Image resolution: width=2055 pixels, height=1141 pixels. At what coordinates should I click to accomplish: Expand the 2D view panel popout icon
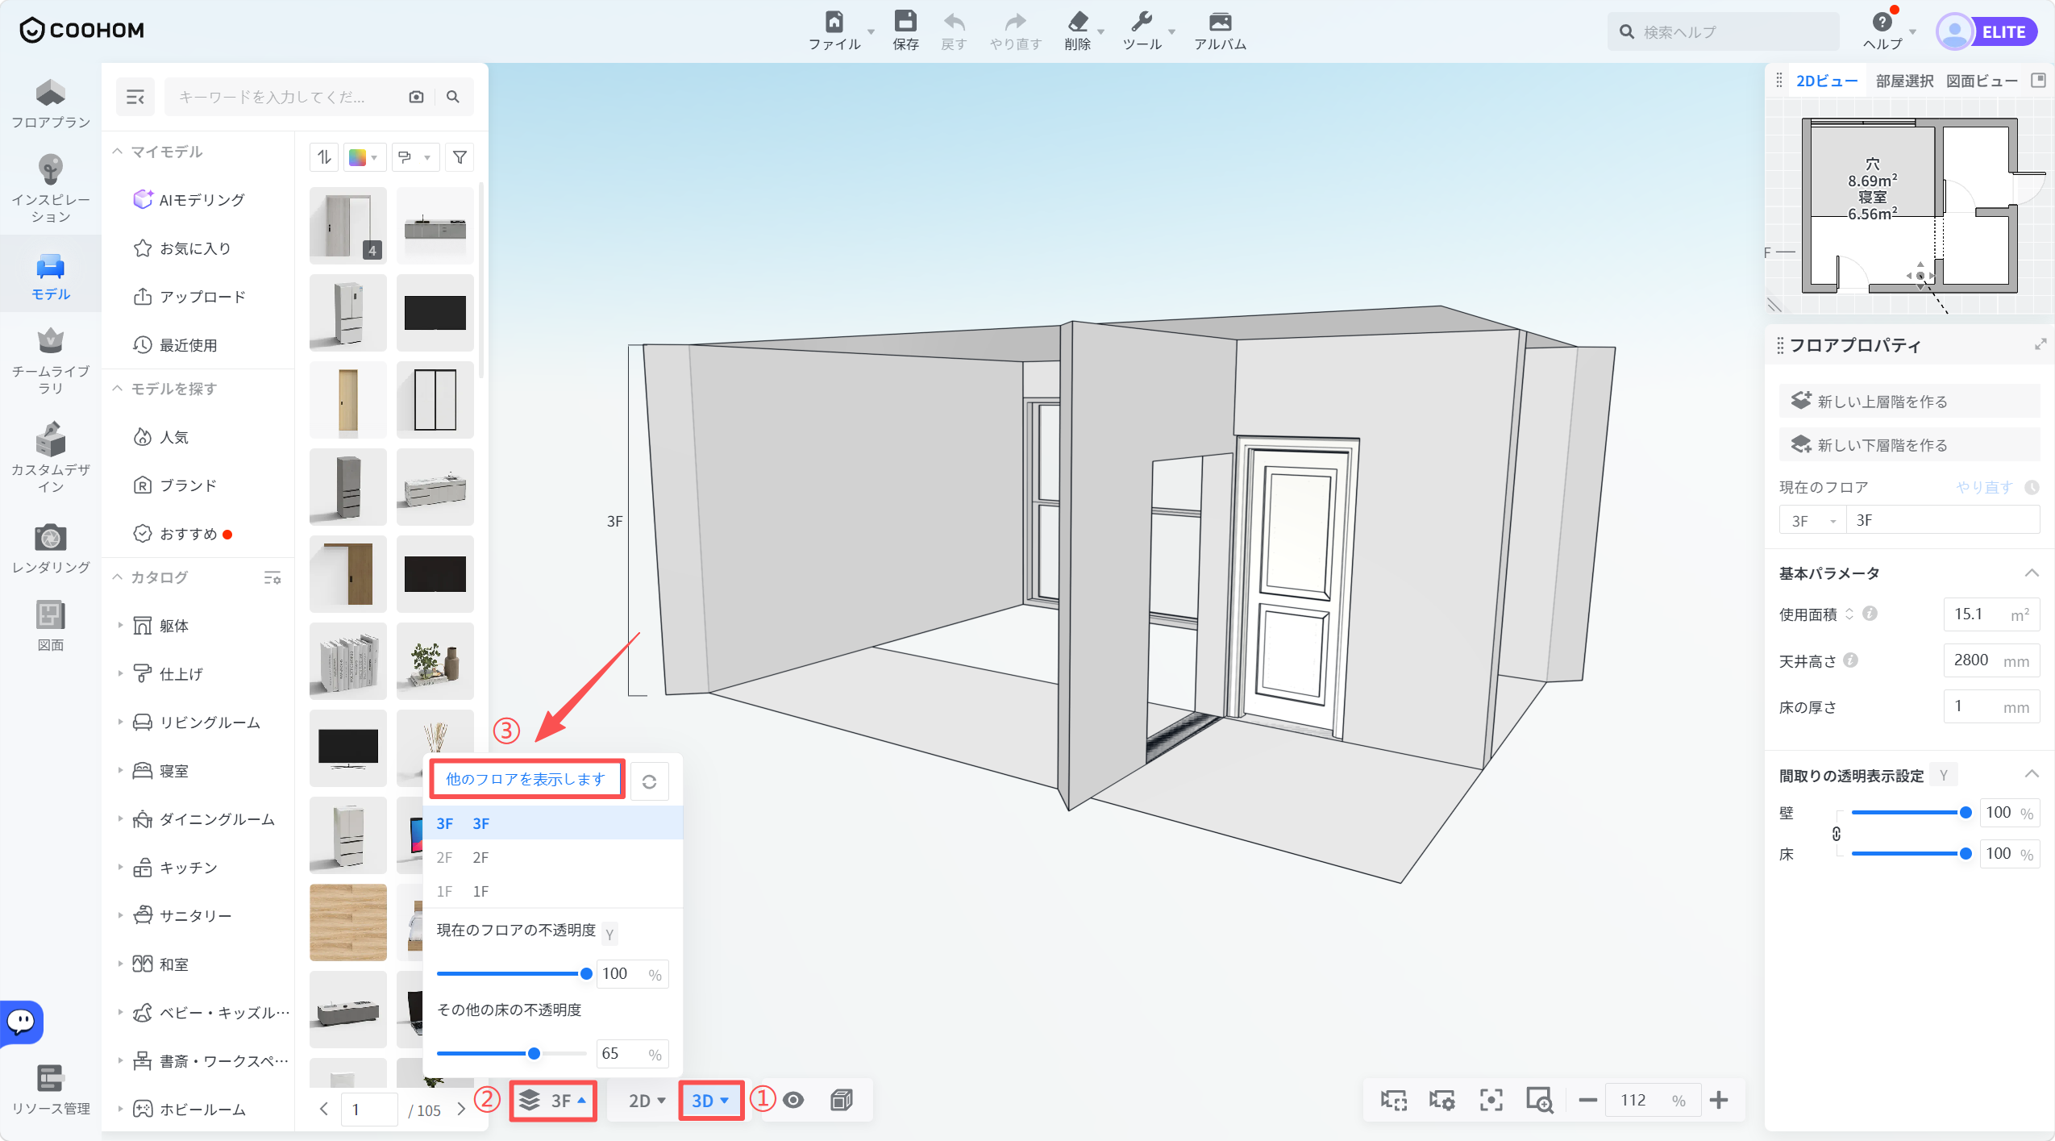pyautogui.click(x=2039, y=80)
